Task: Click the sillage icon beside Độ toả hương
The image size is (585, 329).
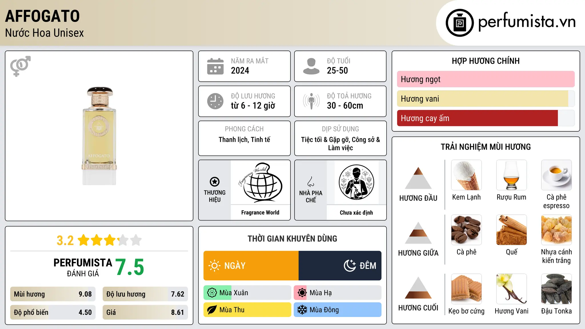Action: (x=311, y=101)
